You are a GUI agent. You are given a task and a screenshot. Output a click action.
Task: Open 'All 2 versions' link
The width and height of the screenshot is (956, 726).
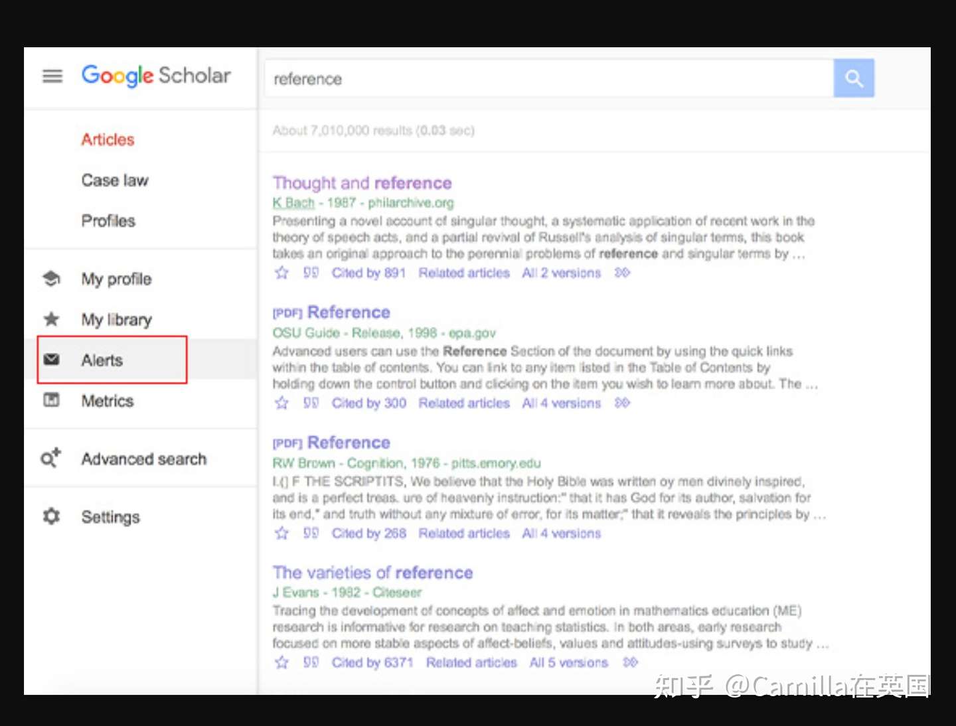click(561, 273)
